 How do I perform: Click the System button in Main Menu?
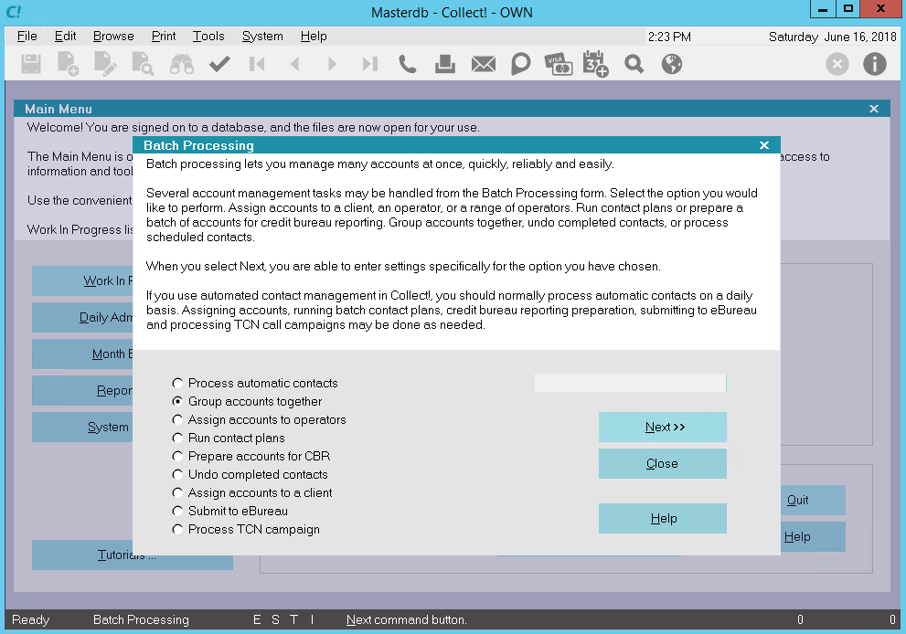[x=82, y=427]
